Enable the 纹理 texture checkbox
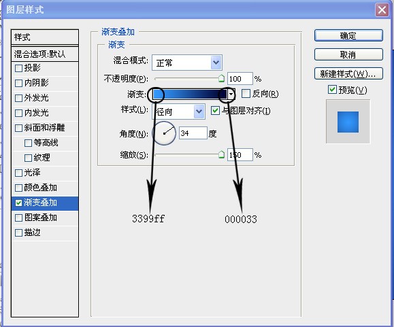The width and height of the screenshot is (394, 327). [x=28, y=158]
